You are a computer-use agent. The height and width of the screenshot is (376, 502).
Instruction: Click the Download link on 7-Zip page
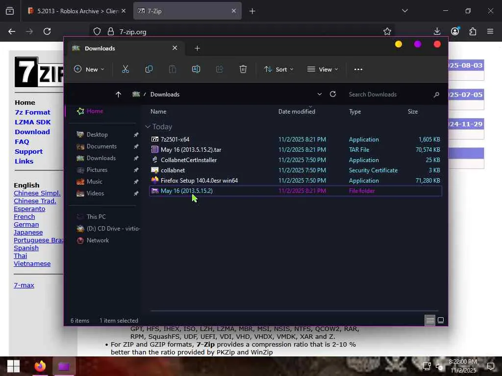(32, 132)
